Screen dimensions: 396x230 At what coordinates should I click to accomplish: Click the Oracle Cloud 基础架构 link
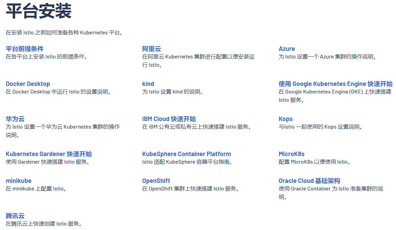309,181
